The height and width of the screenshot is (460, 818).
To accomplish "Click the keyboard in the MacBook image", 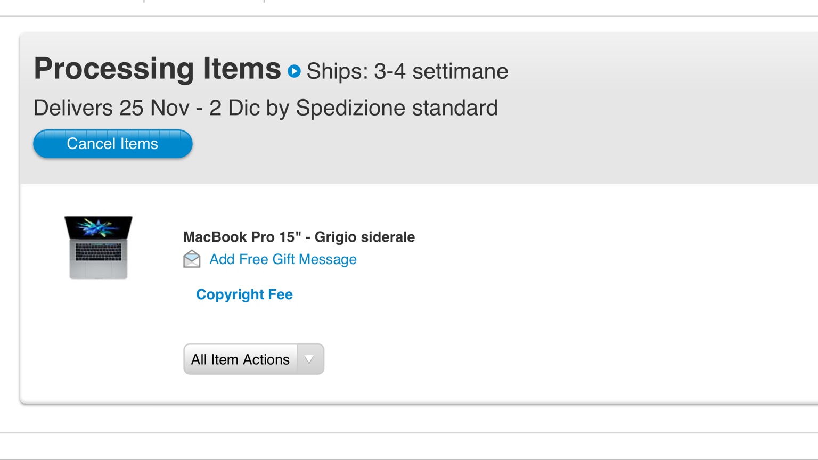I will [x=99, y=251].
